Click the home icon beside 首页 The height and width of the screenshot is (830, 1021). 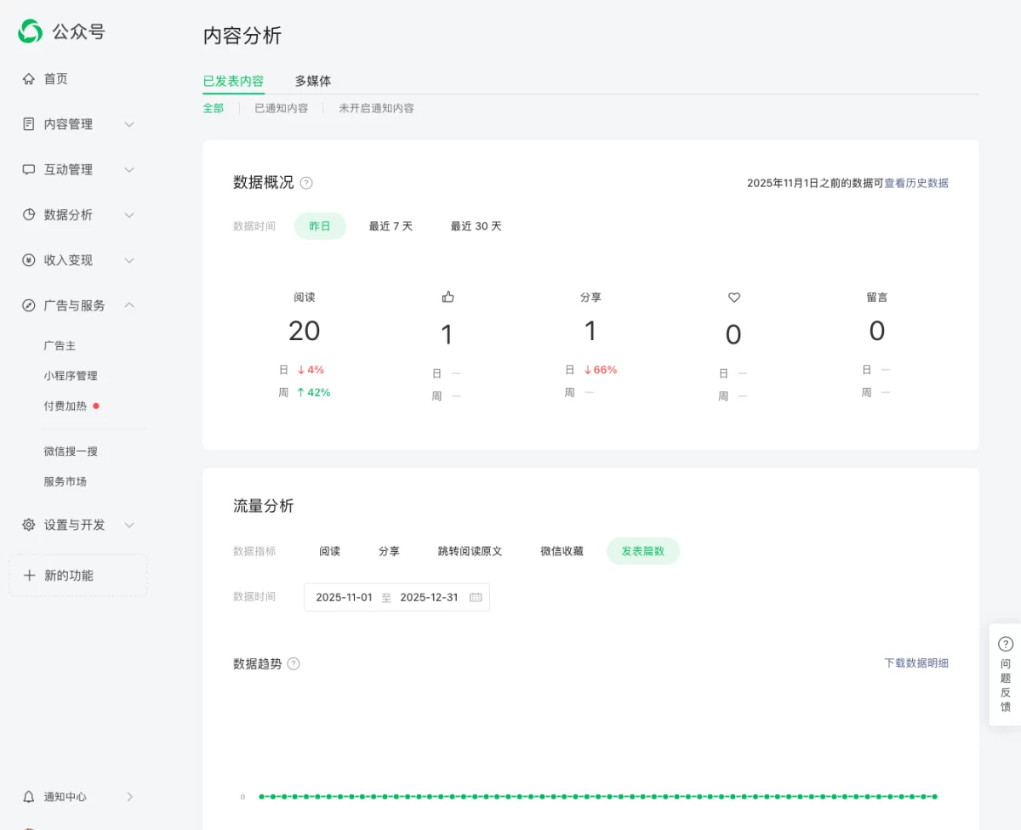point(29,79)
